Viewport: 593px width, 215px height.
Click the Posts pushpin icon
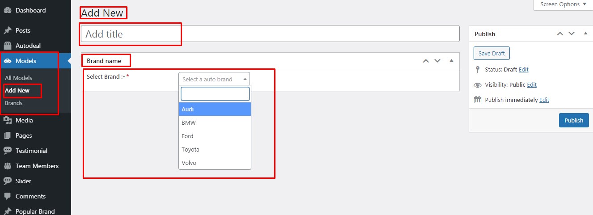click(x=8, y=30)
